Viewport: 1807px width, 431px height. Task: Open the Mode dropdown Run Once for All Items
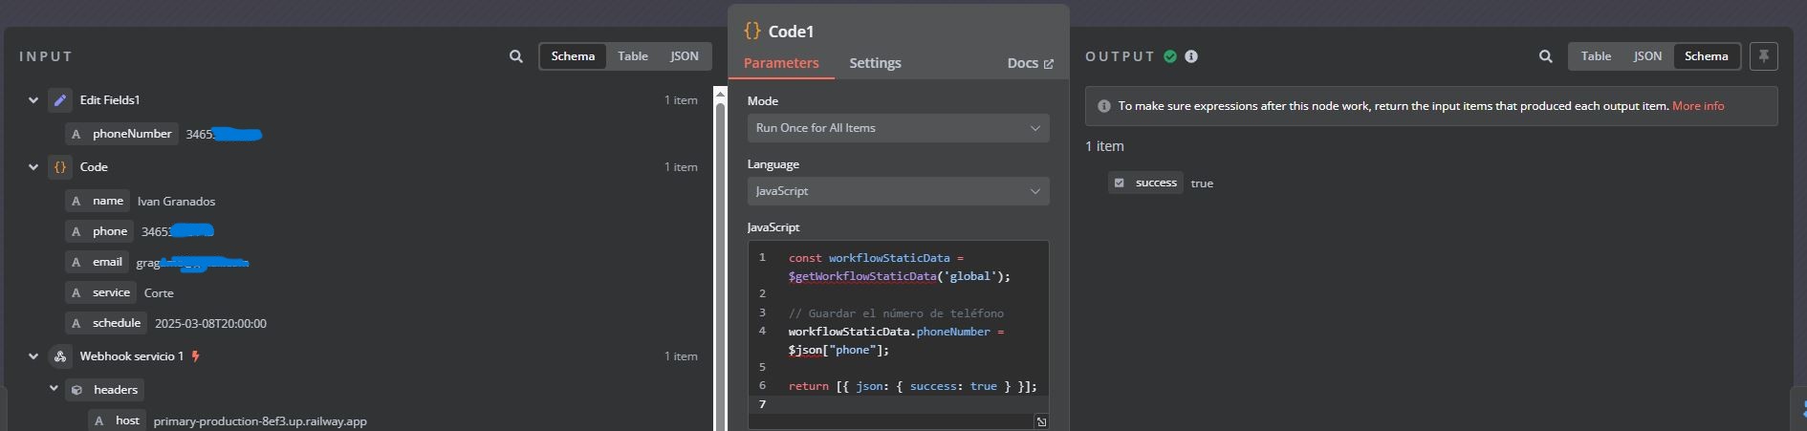(x=898, y=128)
